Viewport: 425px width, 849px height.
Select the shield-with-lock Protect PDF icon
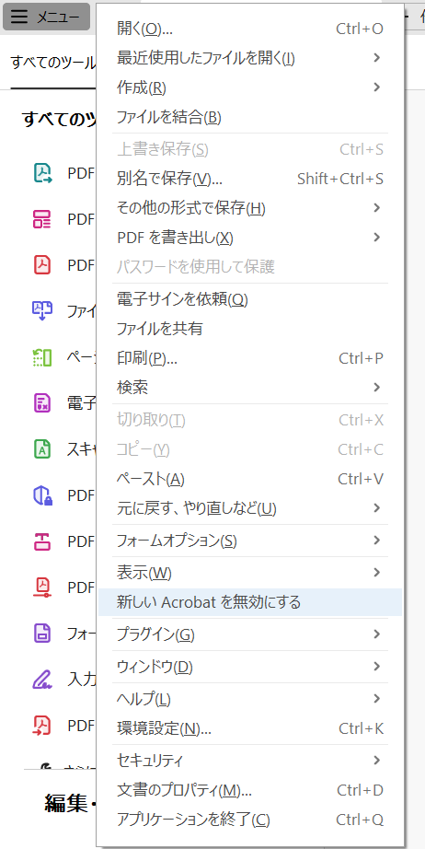coord(42,494)
